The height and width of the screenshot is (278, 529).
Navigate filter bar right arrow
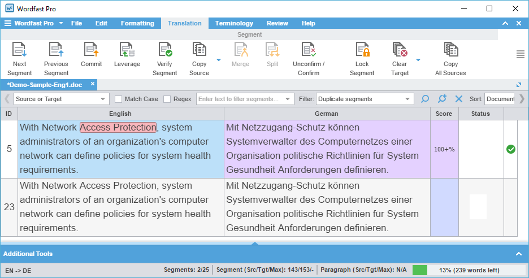tap(522, 99)
